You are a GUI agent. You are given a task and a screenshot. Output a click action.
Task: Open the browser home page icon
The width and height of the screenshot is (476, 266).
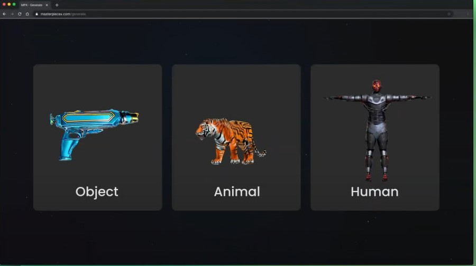tap(28, 14)
